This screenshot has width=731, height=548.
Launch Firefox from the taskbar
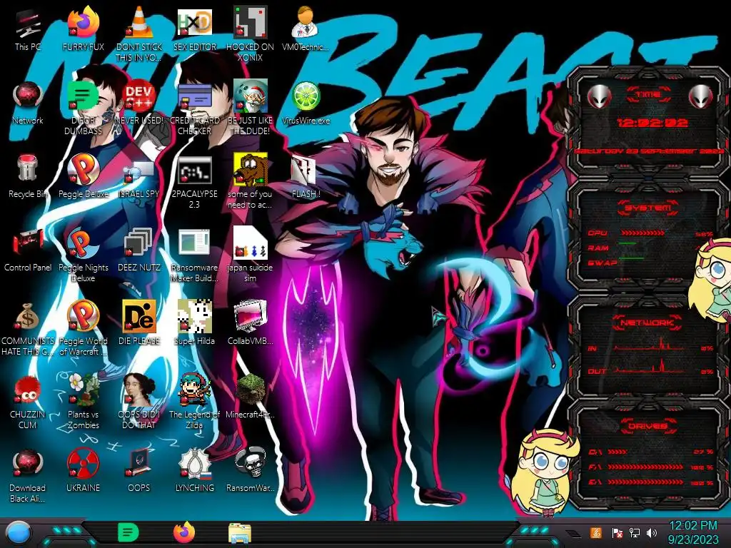[x=184, y=532]
